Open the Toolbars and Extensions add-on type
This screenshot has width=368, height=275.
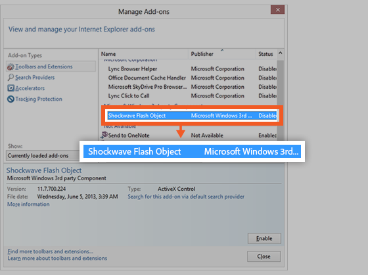51,66
